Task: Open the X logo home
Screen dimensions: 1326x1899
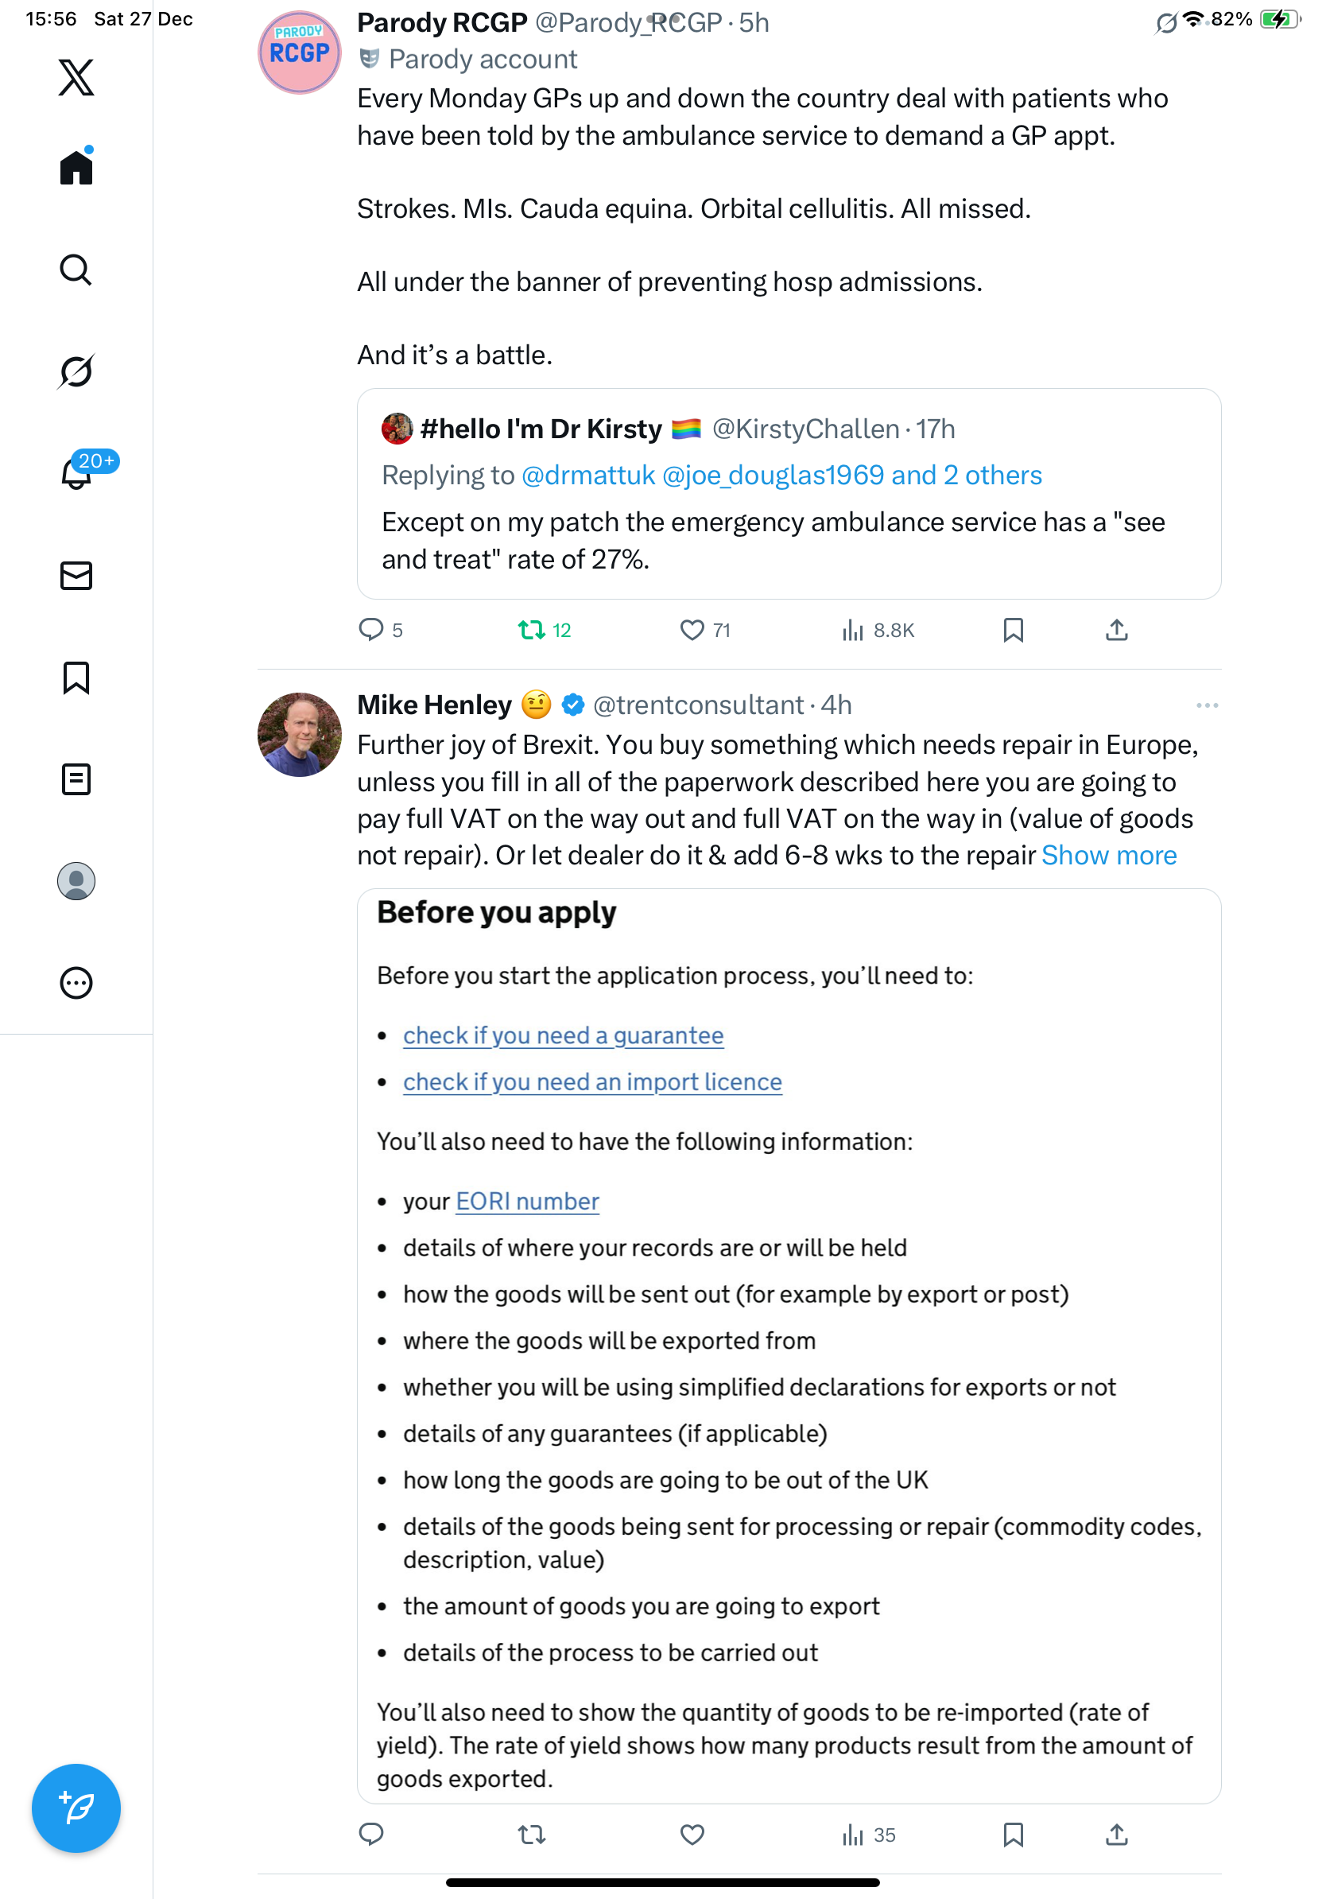Action: coord(76,78)
